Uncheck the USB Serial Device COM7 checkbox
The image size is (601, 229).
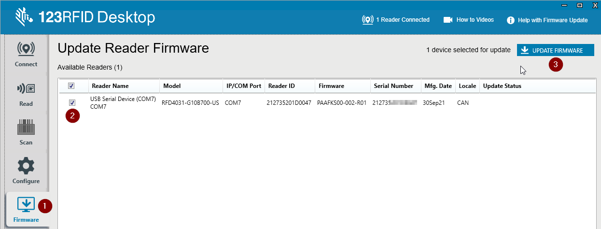[x=72, y=102]
